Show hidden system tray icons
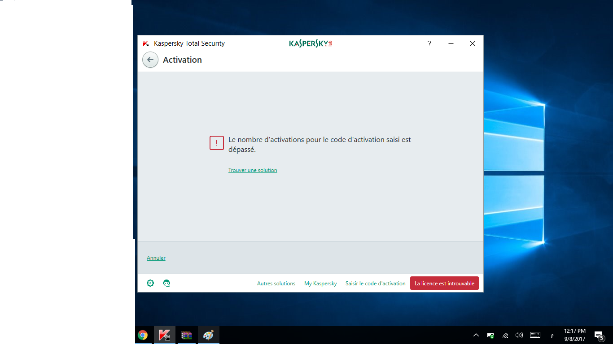Screen dimensions: 613x344 pyautogui.click(x=476, y=335)
